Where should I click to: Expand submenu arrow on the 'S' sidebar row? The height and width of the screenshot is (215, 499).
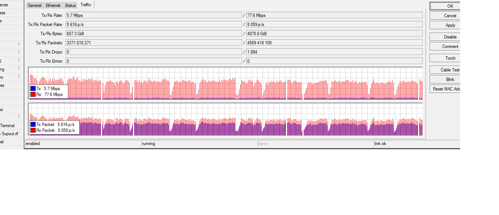(20, 61)
